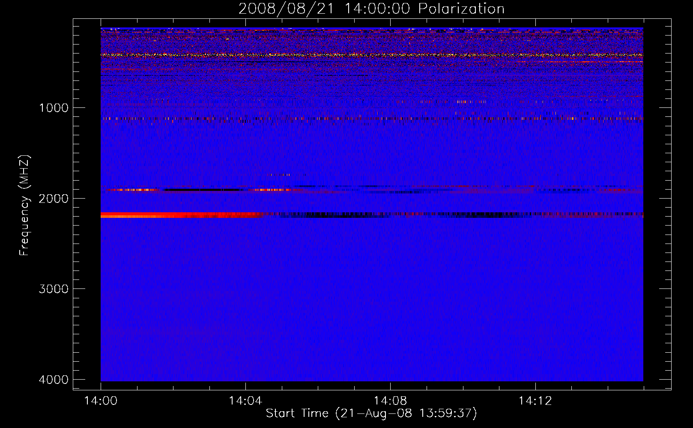
Task: Click the 14:04 time tick label
Action: click(245, 401)
